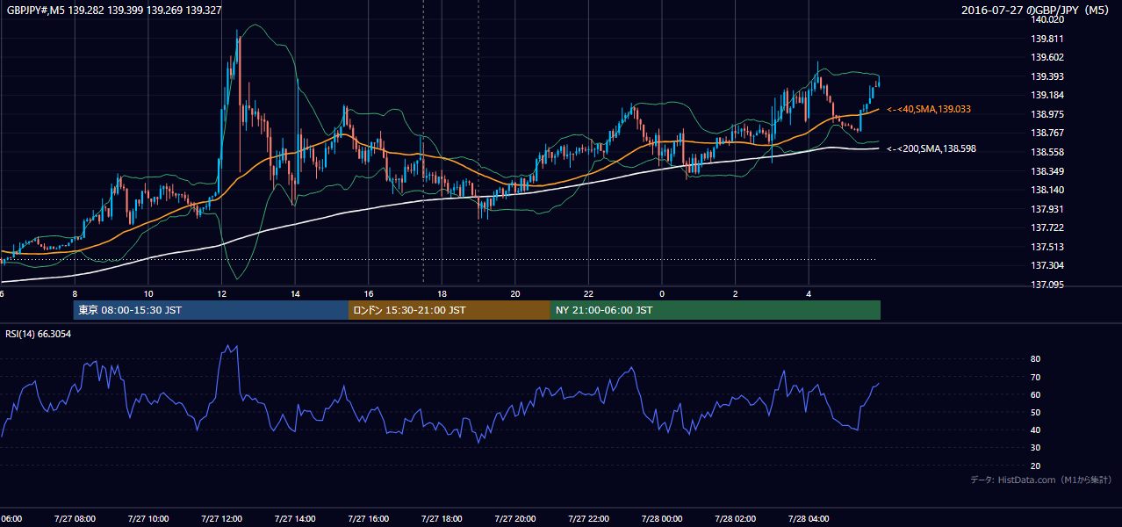1122x527 pixels.
Task: Click price axis value 139.602
Action: click(x=1048, y=57)
